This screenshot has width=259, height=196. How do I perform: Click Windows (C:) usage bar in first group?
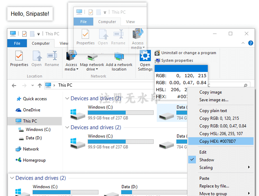point(120,113)
